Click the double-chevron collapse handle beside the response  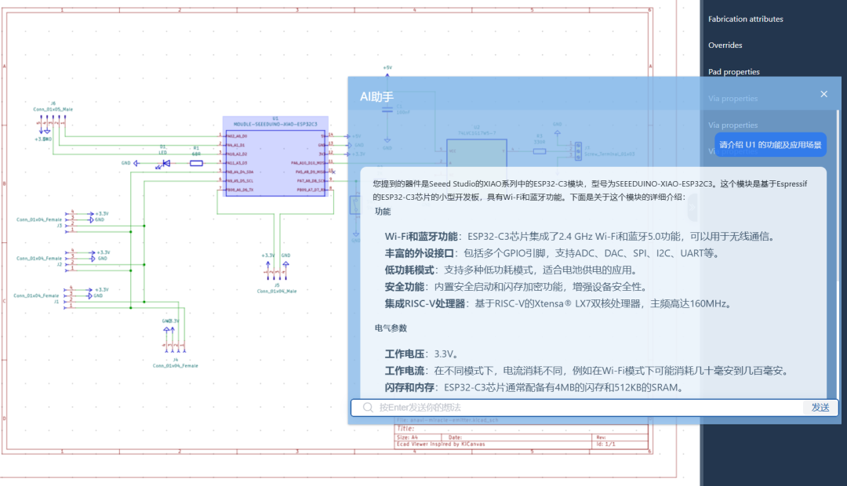click(x=692, y=208)
